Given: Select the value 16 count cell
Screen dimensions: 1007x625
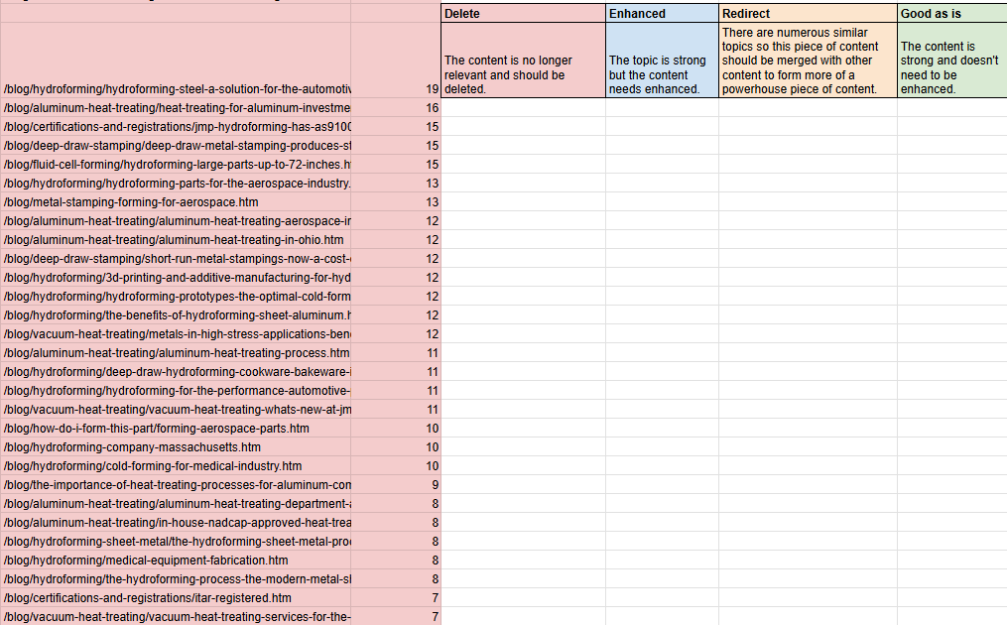Looking at the screenshot, I should [x=396, y=108].
